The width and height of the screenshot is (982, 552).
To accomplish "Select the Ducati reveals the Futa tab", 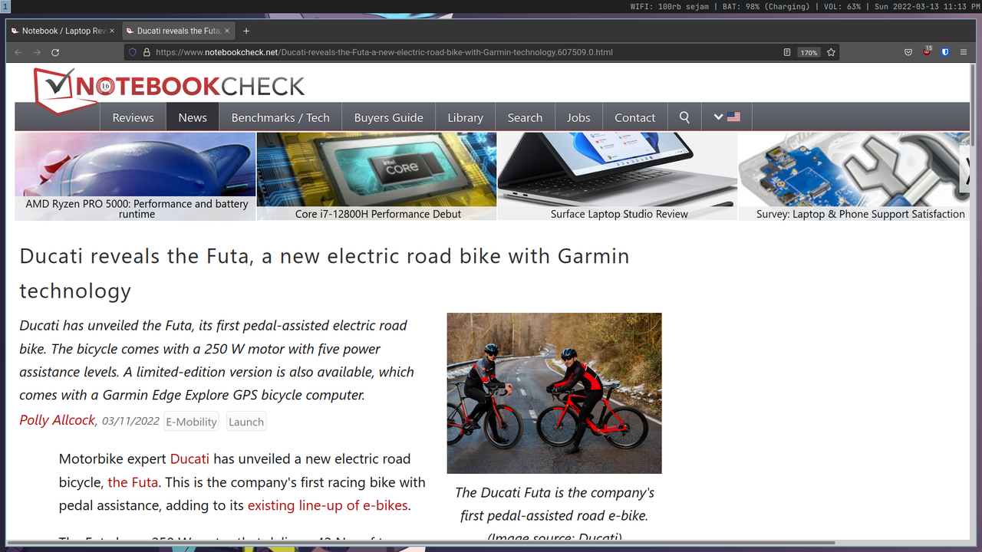I will [178, 31].
